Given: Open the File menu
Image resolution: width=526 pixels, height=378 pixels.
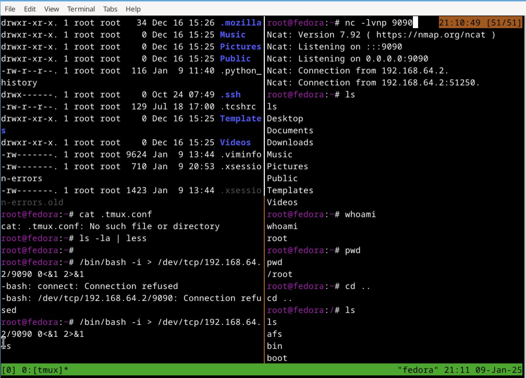Looking at the screenshot, I should (10, 9).
